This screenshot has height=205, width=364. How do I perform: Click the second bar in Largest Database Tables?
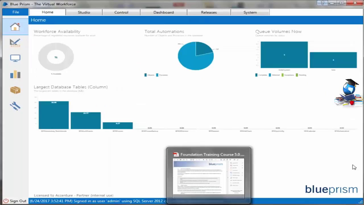(x=86, y=121)
